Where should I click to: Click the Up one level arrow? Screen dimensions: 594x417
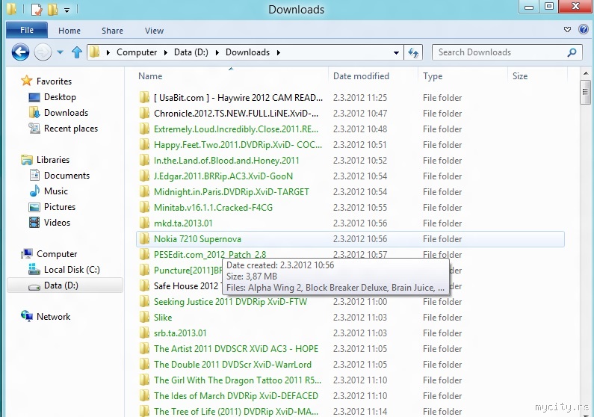point(76,52)
